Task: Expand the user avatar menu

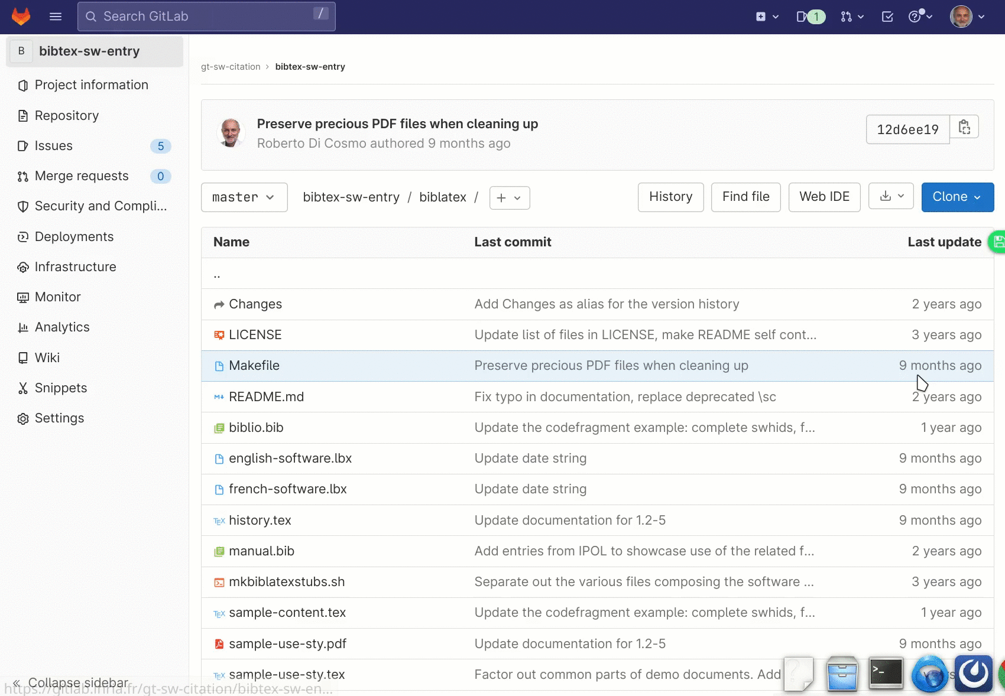Action: tap(967, 17)
